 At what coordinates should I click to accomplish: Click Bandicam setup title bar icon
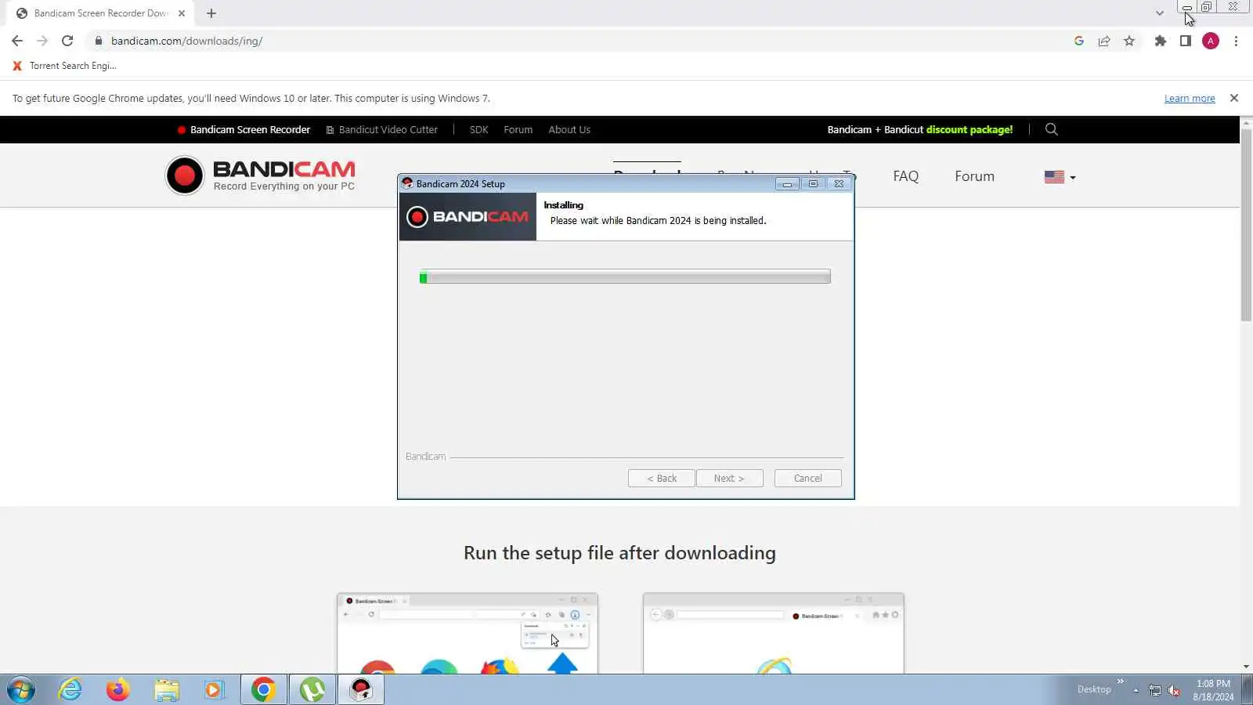point(407,183)
